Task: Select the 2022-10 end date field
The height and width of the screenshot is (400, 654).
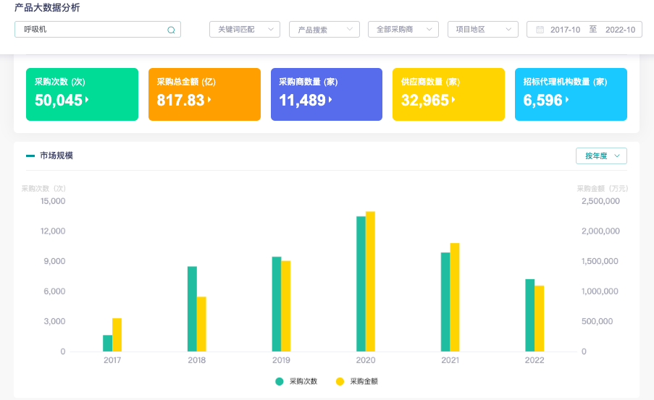Action: [620, 30]
